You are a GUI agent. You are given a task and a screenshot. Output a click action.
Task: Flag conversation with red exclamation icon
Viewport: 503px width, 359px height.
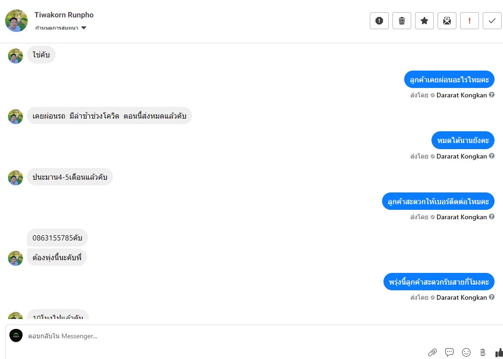click(x=470, y=21)
